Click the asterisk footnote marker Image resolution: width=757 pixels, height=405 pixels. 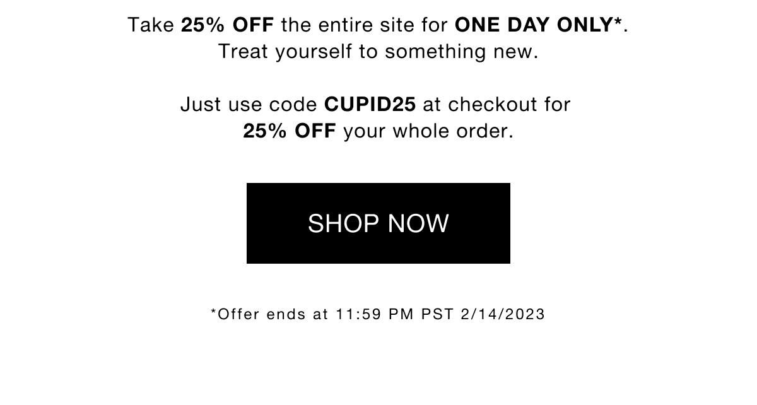[x=214, y=310]
